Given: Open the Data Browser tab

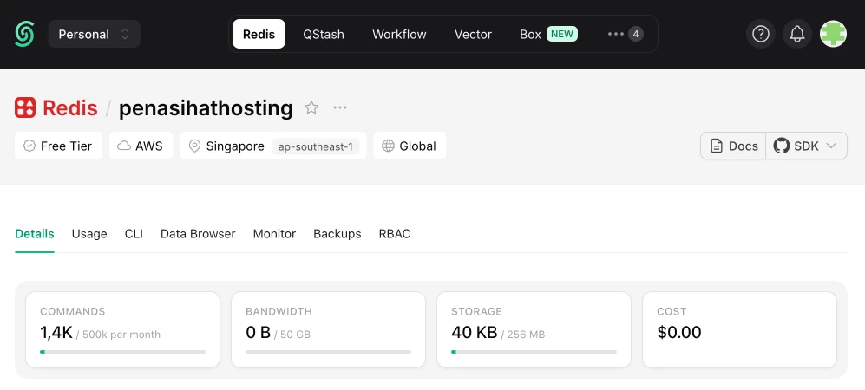Looking at the screenshot, I should click(x=198, y=234).
